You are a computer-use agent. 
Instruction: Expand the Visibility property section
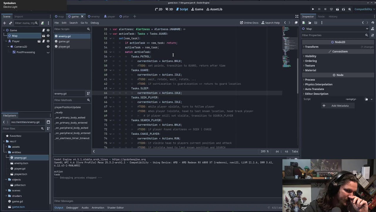[338, 56]
